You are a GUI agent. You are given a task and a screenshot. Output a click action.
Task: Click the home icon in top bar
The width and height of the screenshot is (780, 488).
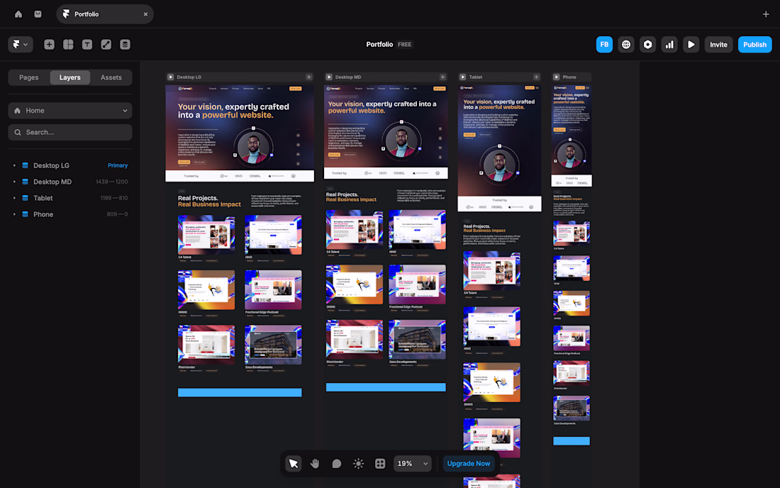(18, 14)
